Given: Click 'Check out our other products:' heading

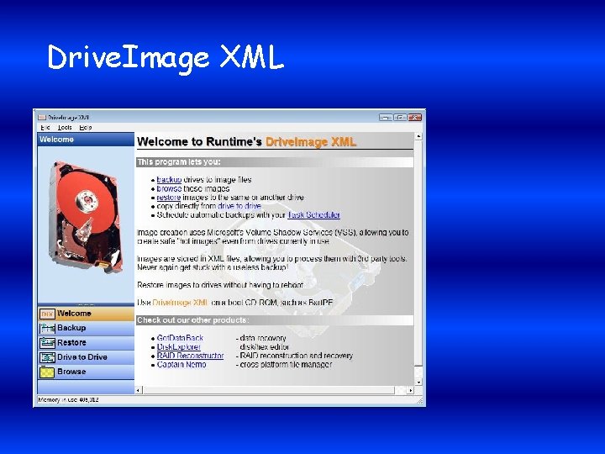Looking at the screenshot, I should pyautogui.click(x=193, y=320).
